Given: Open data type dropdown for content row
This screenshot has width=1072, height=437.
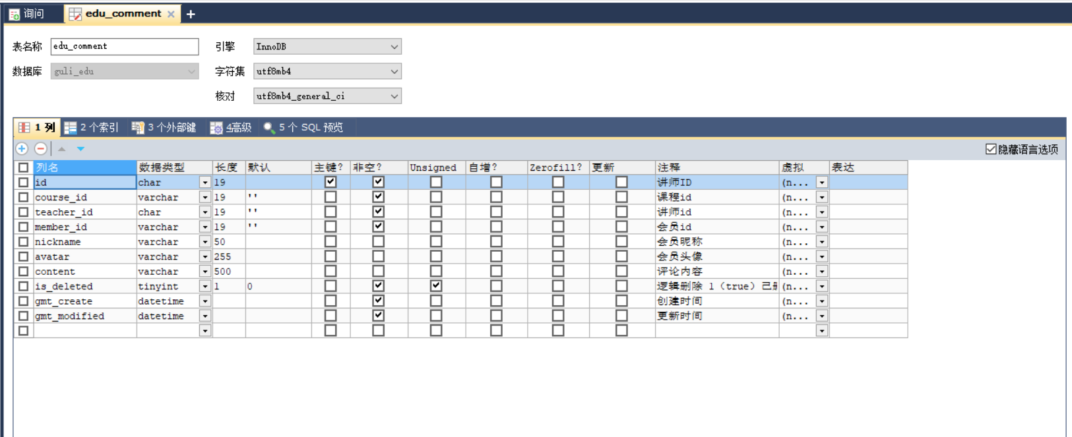Looking at the screenshot, I should (x=205, y=272).
